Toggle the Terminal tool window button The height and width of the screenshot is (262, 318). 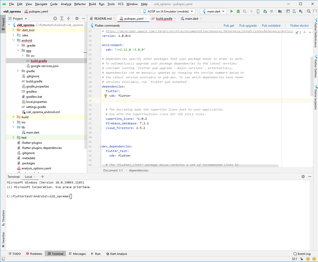tap(55, 254)
